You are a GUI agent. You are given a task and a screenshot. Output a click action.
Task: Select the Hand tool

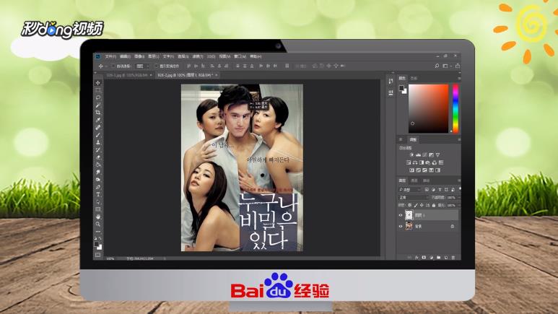98,217
